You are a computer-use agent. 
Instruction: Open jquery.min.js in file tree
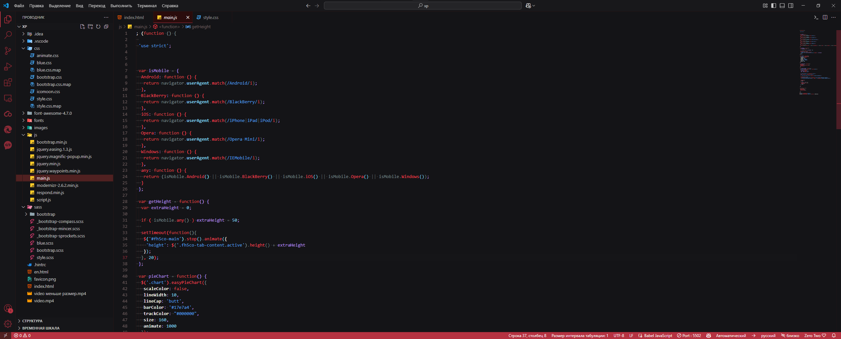[48, 164]
